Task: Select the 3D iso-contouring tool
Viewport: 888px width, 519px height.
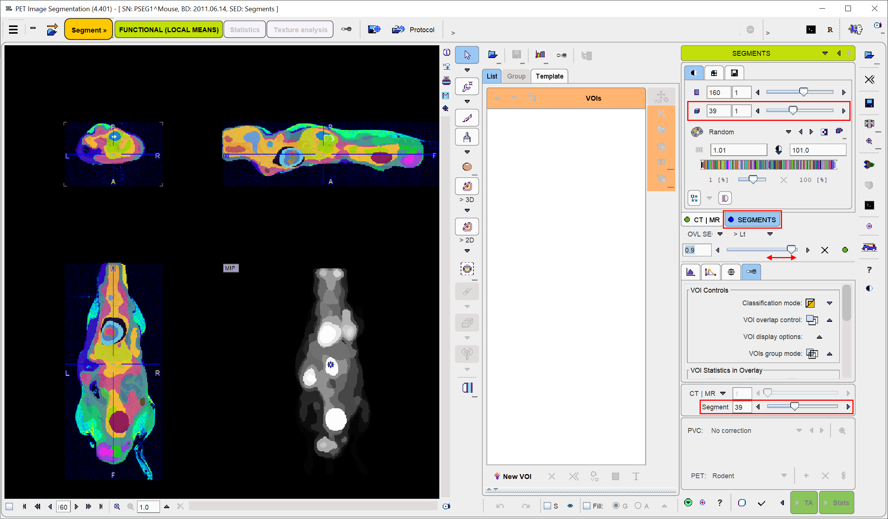Action: [x=467, y=186]
